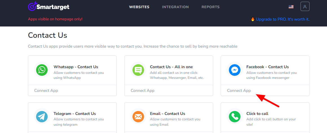Connect App for Contact Us - All in one

click(x=142, y=90)
